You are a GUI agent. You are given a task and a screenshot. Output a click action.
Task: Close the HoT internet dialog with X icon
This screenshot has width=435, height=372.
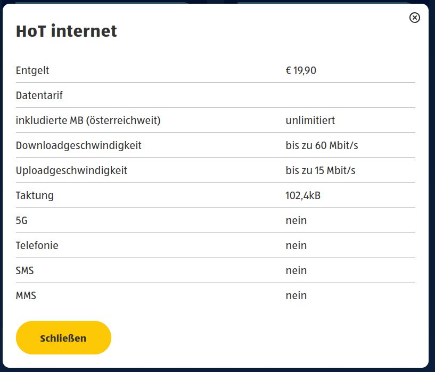click(414, 18)
